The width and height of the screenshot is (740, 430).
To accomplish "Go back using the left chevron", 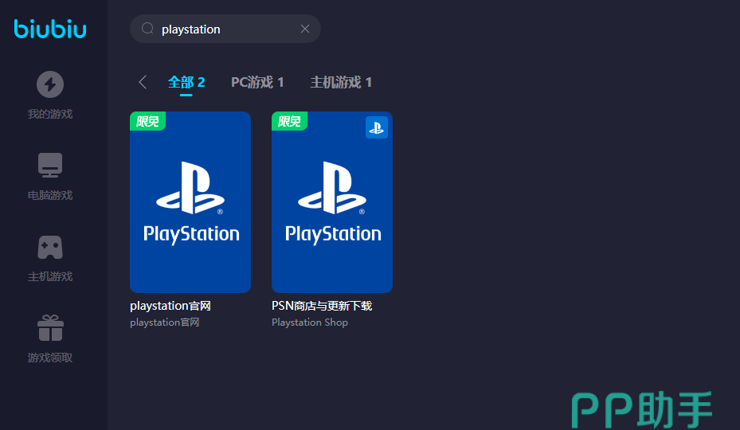I will pyautogui.click(x=143, y=82).
